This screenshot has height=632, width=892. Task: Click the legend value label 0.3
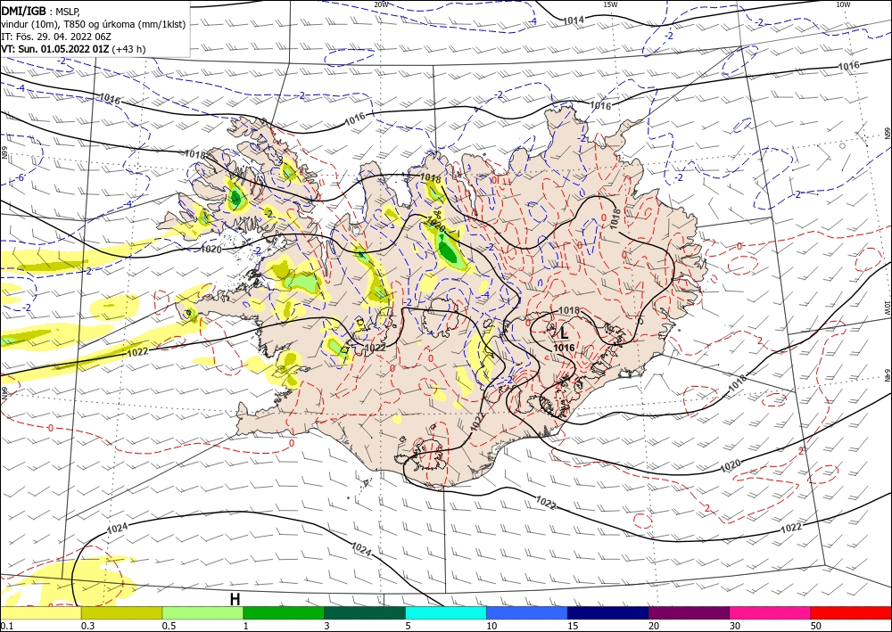87,626
